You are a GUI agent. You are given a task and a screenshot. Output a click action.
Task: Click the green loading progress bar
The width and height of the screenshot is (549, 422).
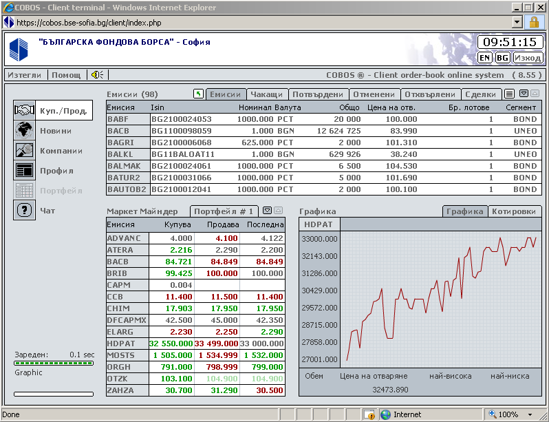coord(54,363)
